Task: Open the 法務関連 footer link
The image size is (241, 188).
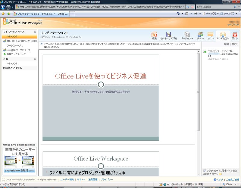Action: [x=93, y=180]
